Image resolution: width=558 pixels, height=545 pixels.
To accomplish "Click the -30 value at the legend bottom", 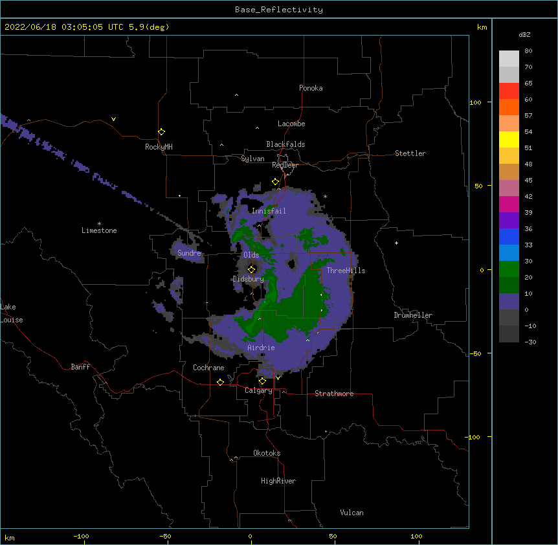I will [530, 342].
